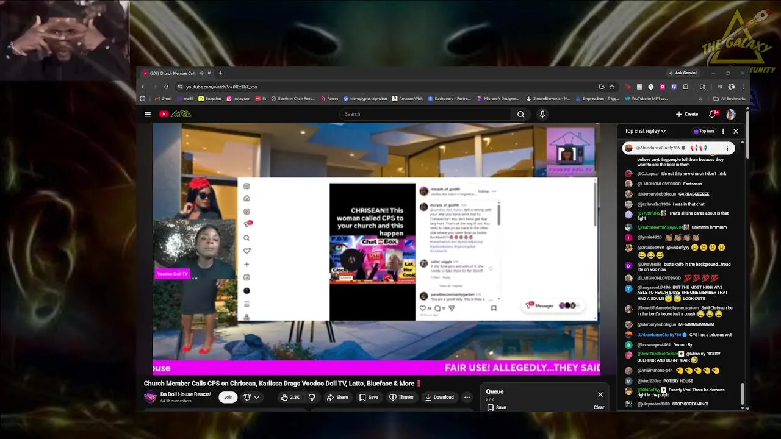Image resolution: width=781 pixels, height=439 pixels.
Task: Like the video showing 2.3K likes
Action: [290, 398]
